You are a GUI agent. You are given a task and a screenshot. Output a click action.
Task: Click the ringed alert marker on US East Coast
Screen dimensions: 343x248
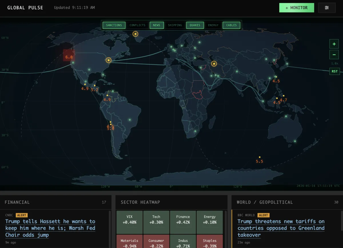(108, 60)
